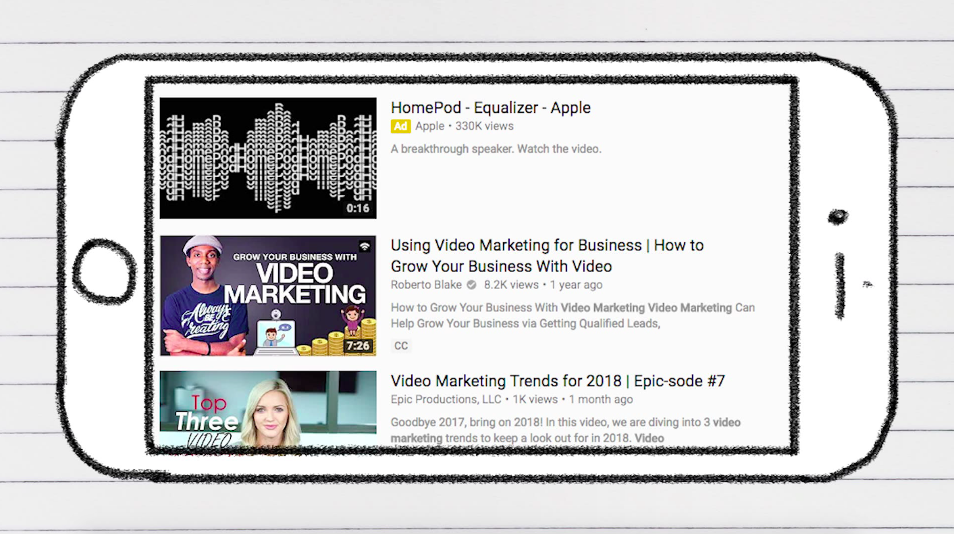This screenshot has height=534, width=954.
Task: Click the CC closed captions badge
Action: click(x=401, y=346)
